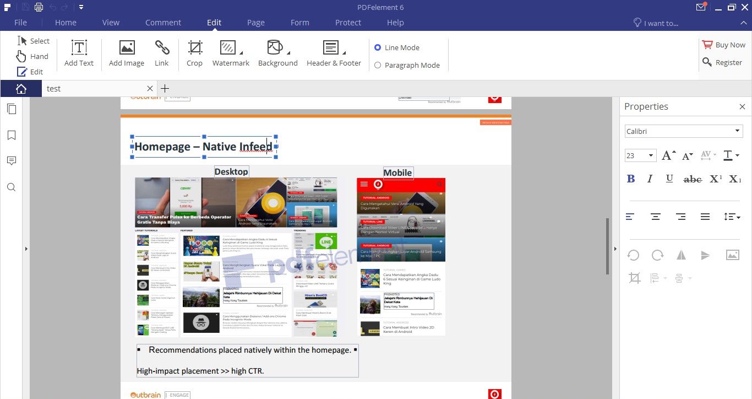Open the page thumbnails sidebar icon
The height and width of the screenshot is (399, 752).
[x=12, y=109]
